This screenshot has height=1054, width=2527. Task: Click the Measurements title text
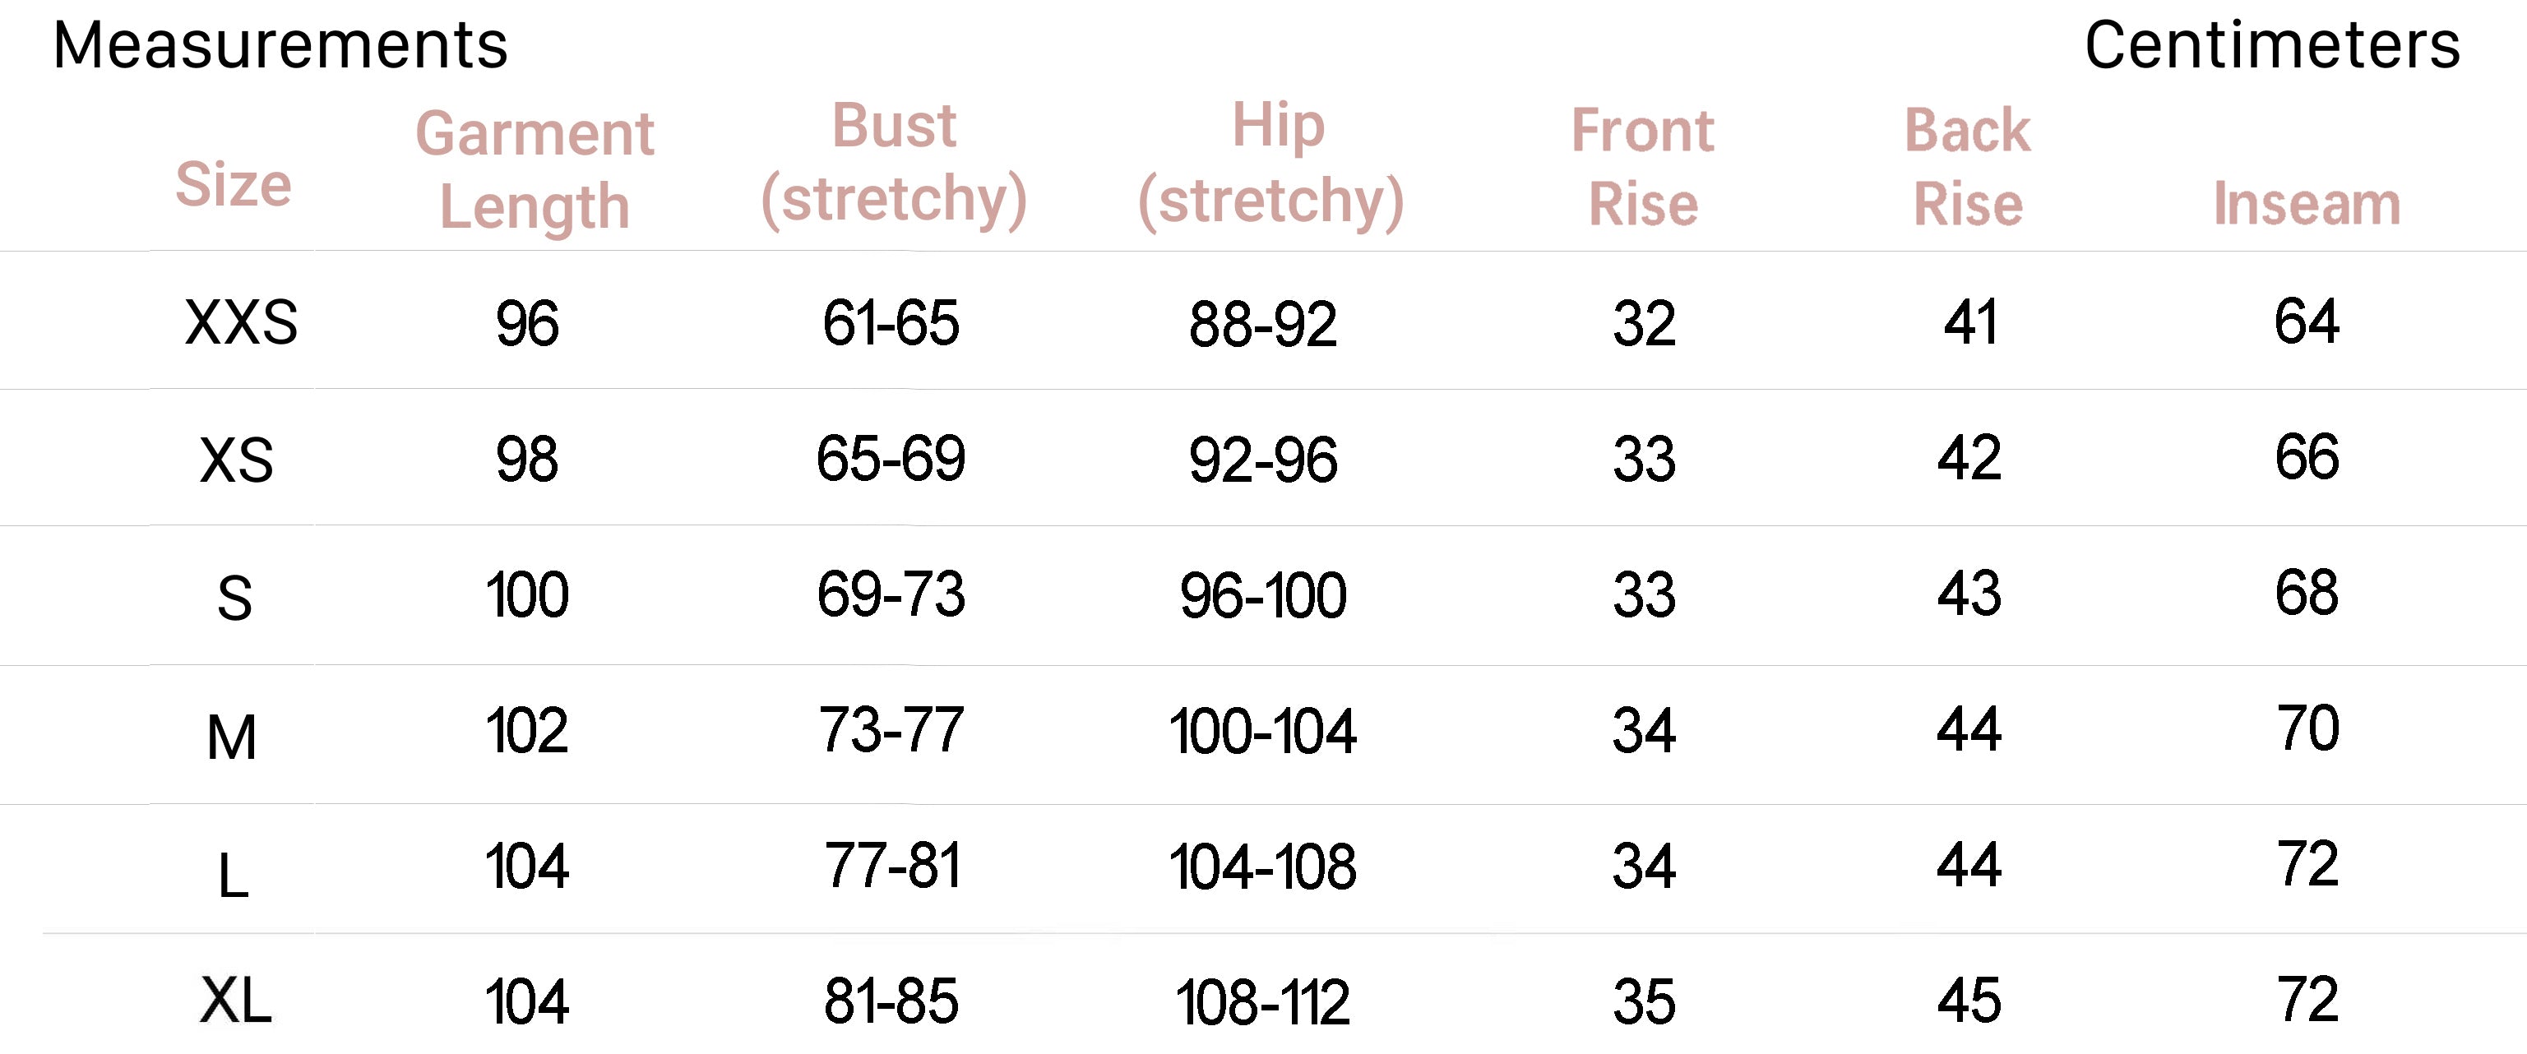click(280, 46)
